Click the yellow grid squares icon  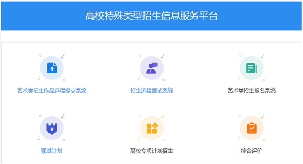click(151, 128)
